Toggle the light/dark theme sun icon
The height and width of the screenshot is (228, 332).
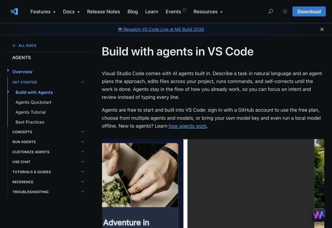click(285, 11)
